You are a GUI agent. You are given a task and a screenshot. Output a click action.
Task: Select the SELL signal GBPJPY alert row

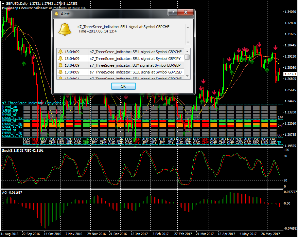click(x=121, y=59)
